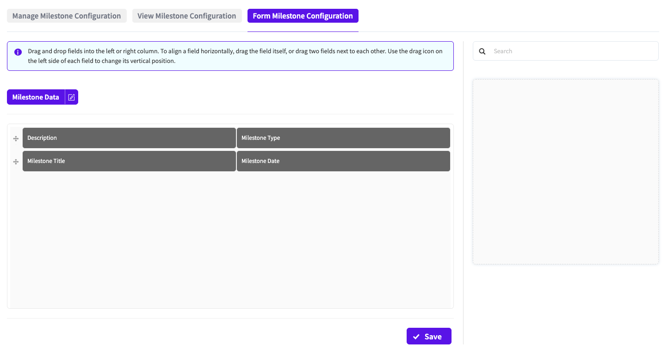The image size is (662, 350).
Task: Save the form milestone configuration
Action: click(x=429, y=337)
